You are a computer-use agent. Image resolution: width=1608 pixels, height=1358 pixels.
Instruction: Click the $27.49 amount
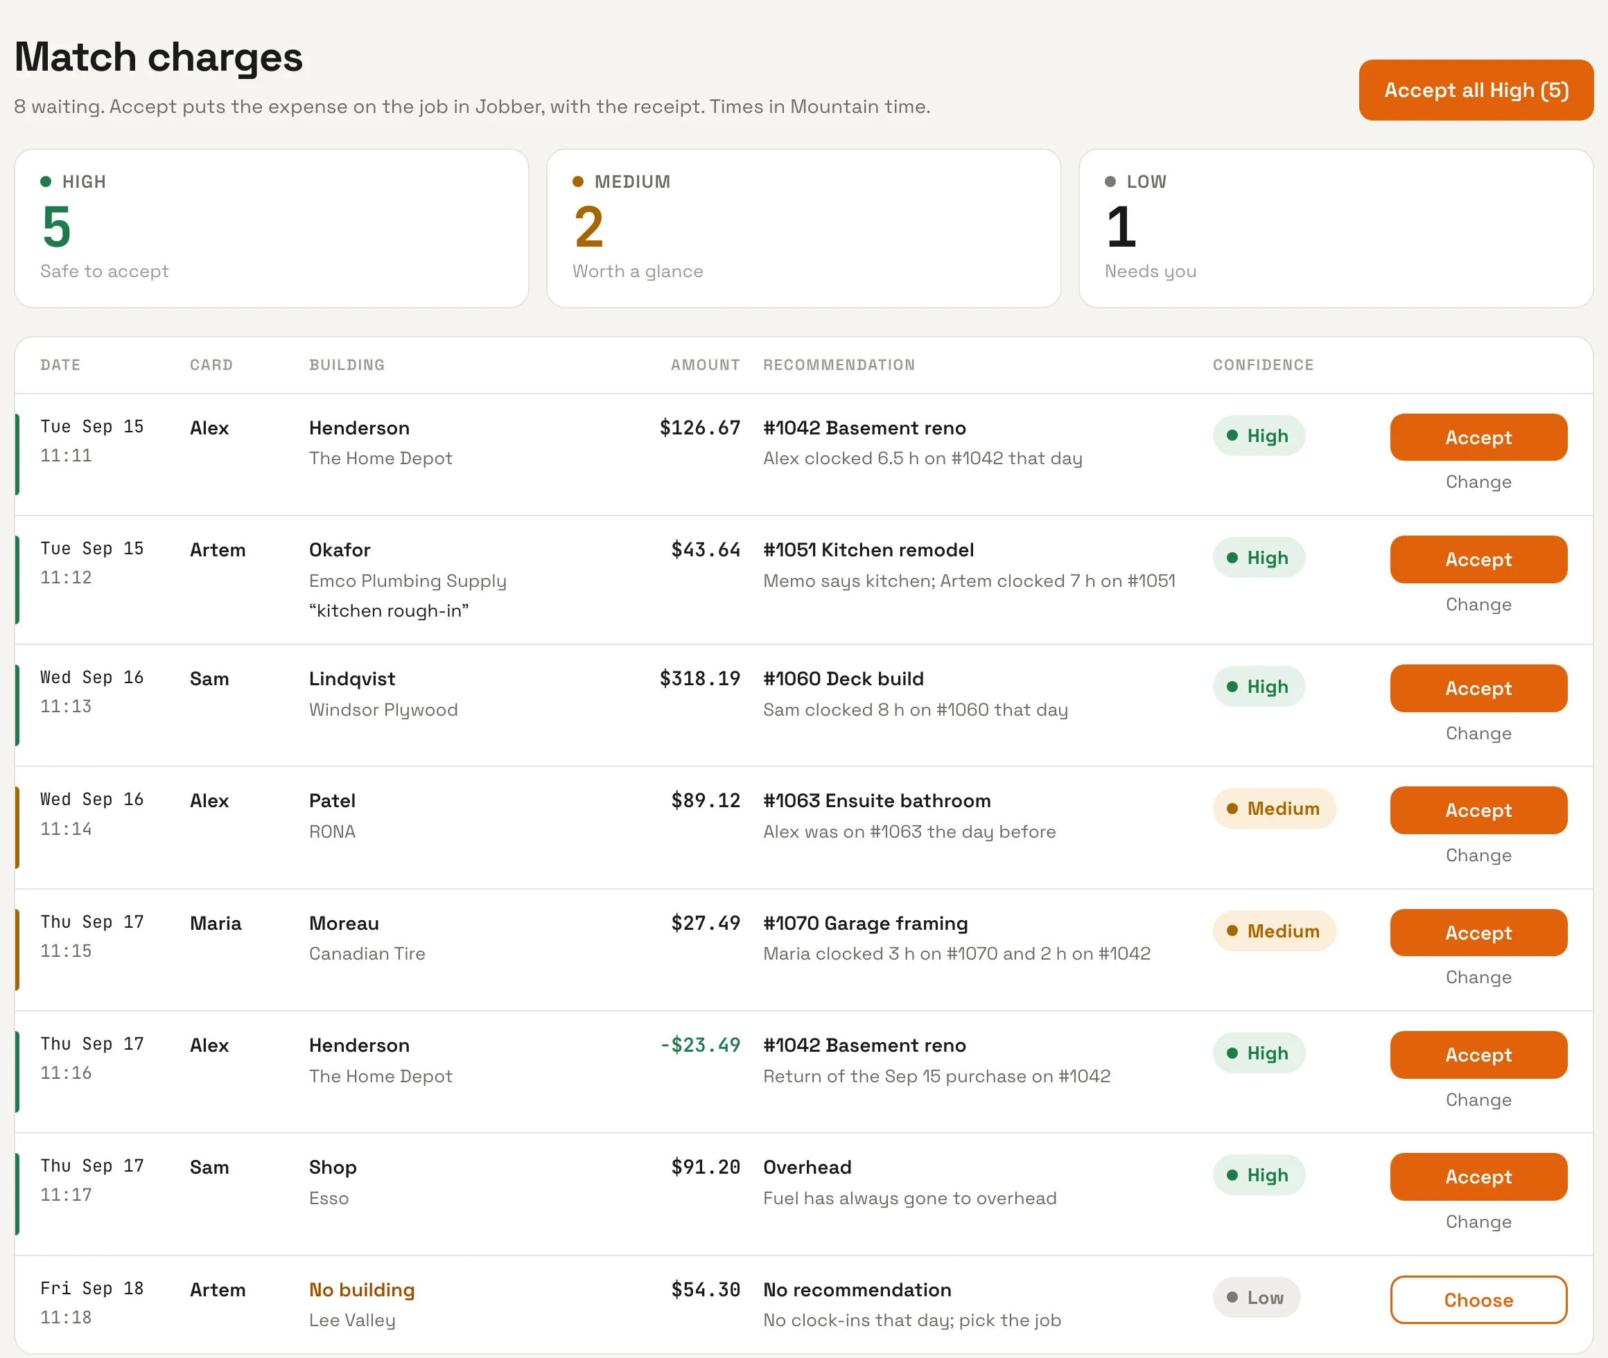pyautogui.click(x=706, y=923)
